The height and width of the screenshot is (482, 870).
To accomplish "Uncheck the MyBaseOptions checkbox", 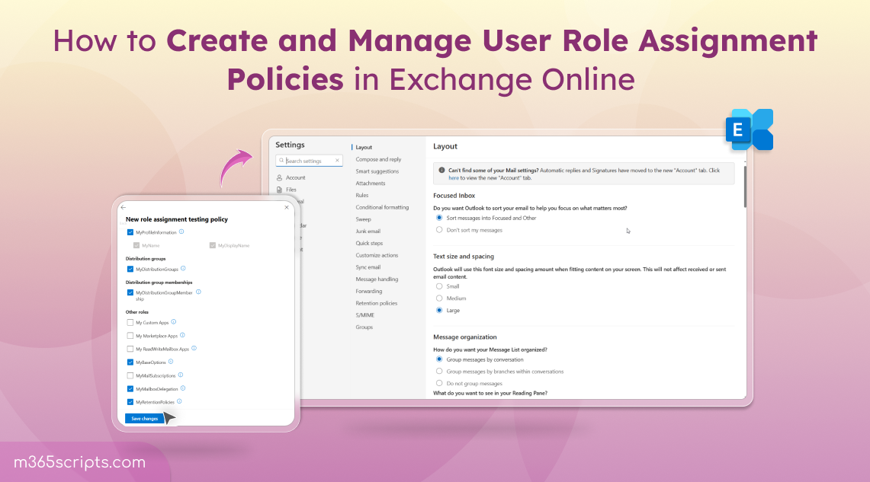I will [x=130, y=362].
